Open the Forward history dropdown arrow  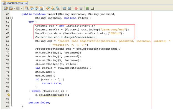coord(21,8)
